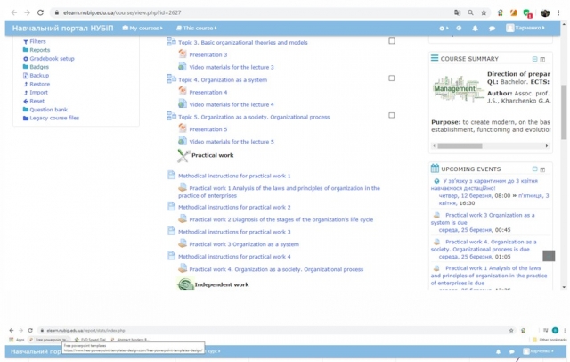
Task: Expand the This course dropdown
Action: click(x=196, y=28)
